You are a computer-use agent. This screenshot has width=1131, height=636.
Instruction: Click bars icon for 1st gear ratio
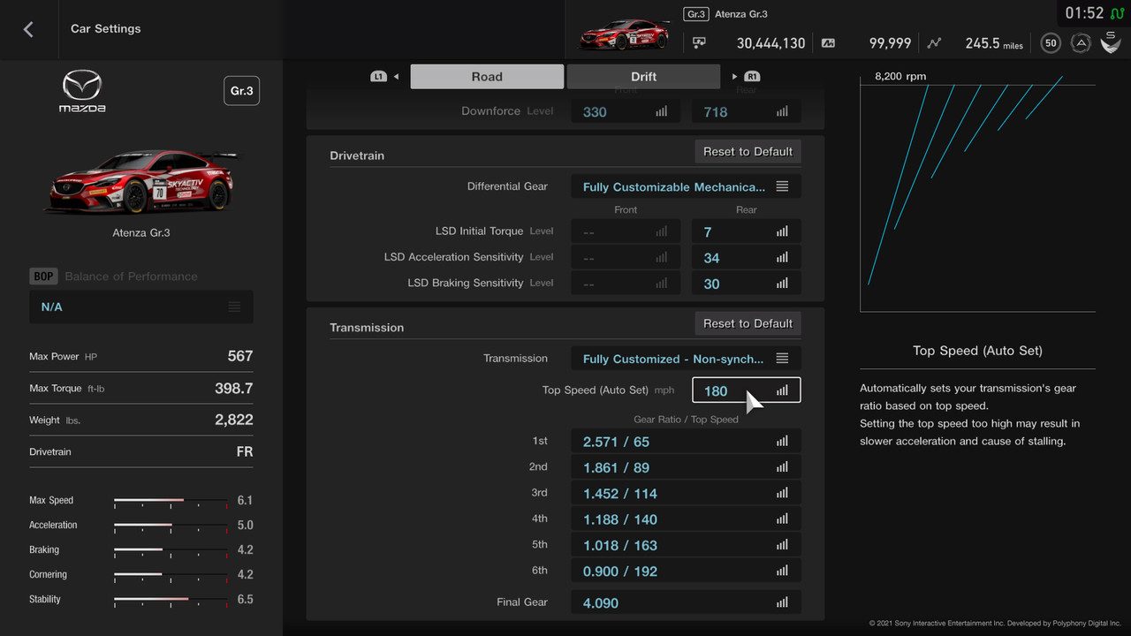coord(782,442)
